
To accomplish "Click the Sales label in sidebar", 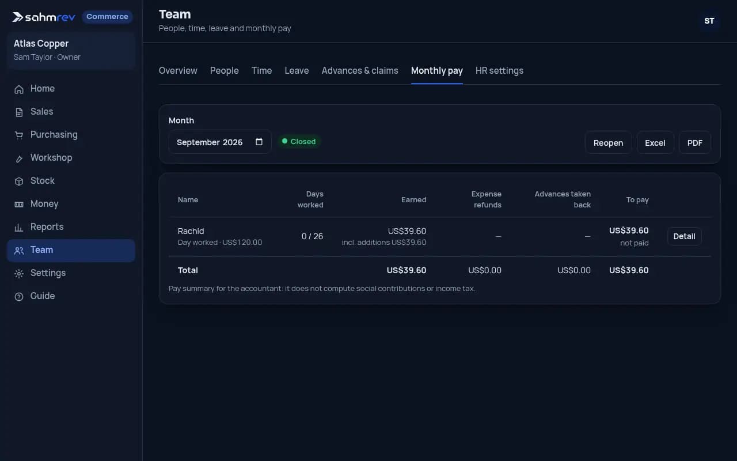I will pos(41,112).
